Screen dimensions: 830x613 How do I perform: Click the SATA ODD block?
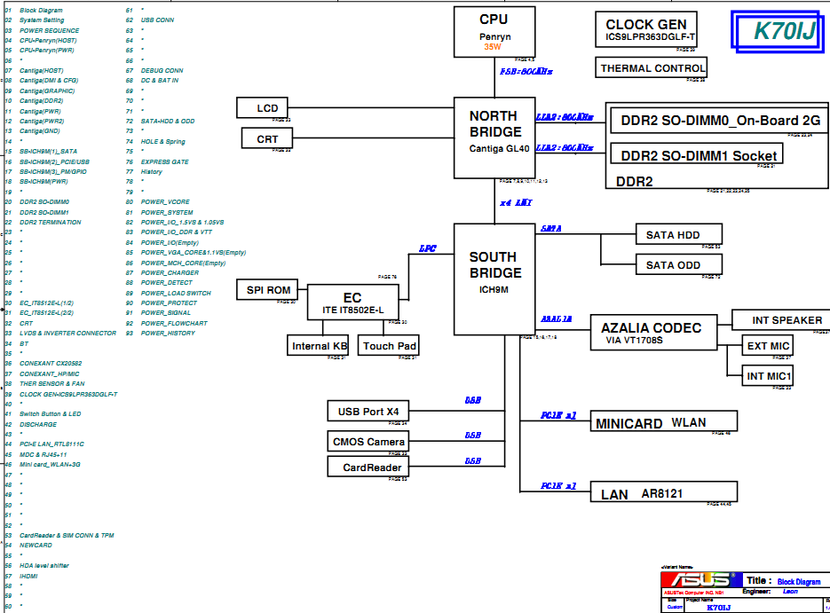tap(678, 264)
